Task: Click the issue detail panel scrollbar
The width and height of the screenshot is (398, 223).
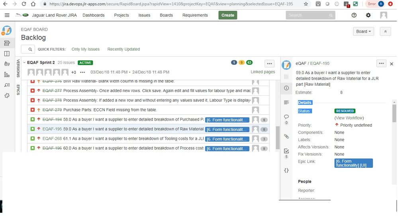Action: (x=394, y=114)
